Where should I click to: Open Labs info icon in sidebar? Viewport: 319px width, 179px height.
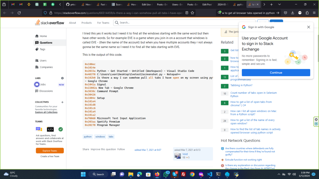(62, 78)
